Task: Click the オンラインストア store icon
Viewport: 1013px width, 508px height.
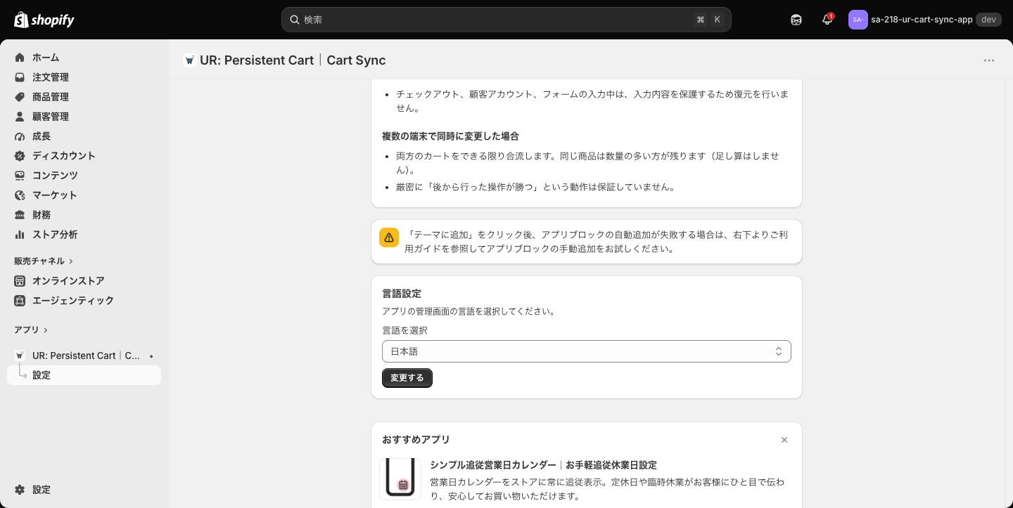Action: [x=20, y=281]
